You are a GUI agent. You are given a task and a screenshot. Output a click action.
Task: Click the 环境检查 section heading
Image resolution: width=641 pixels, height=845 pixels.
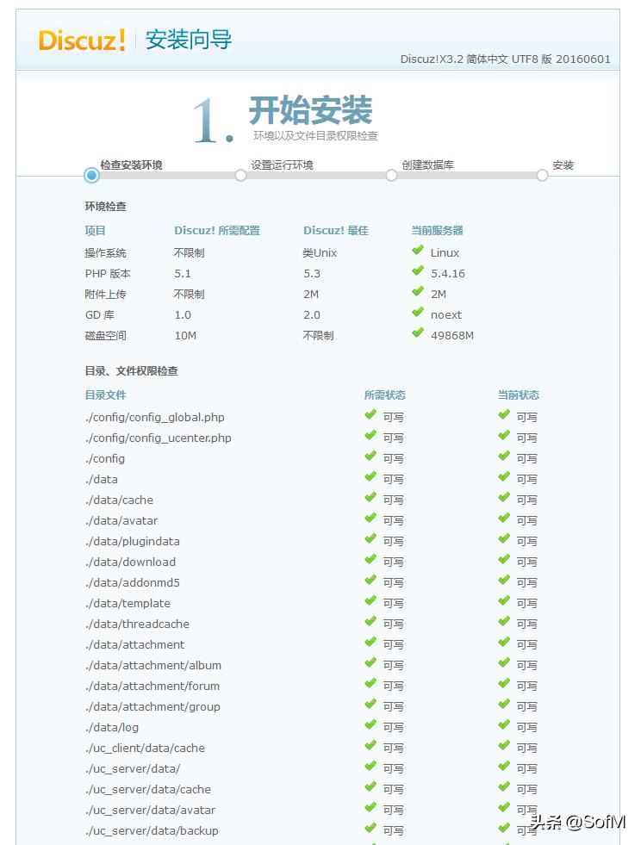[106, 207]
